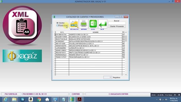
Task: Select row NIPPON EXPRESS DE MEXICO
Action: pyautogui.click(x=89, y=50)
